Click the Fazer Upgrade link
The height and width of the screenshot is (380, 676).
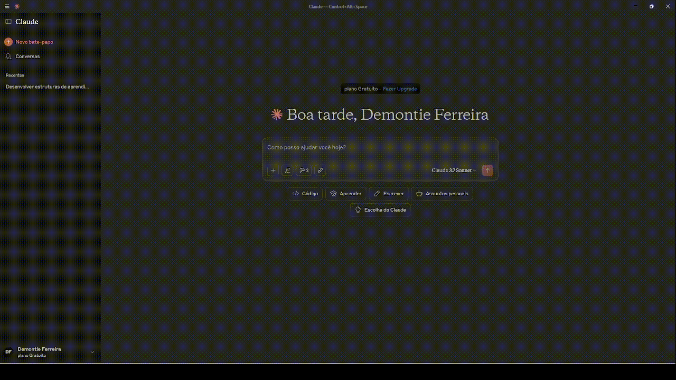pos(400,89)
